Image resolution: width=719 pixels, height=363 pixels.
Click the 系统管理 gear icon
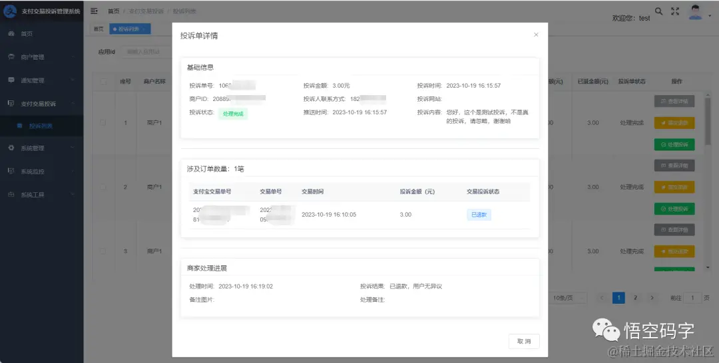tap(11, 148)
